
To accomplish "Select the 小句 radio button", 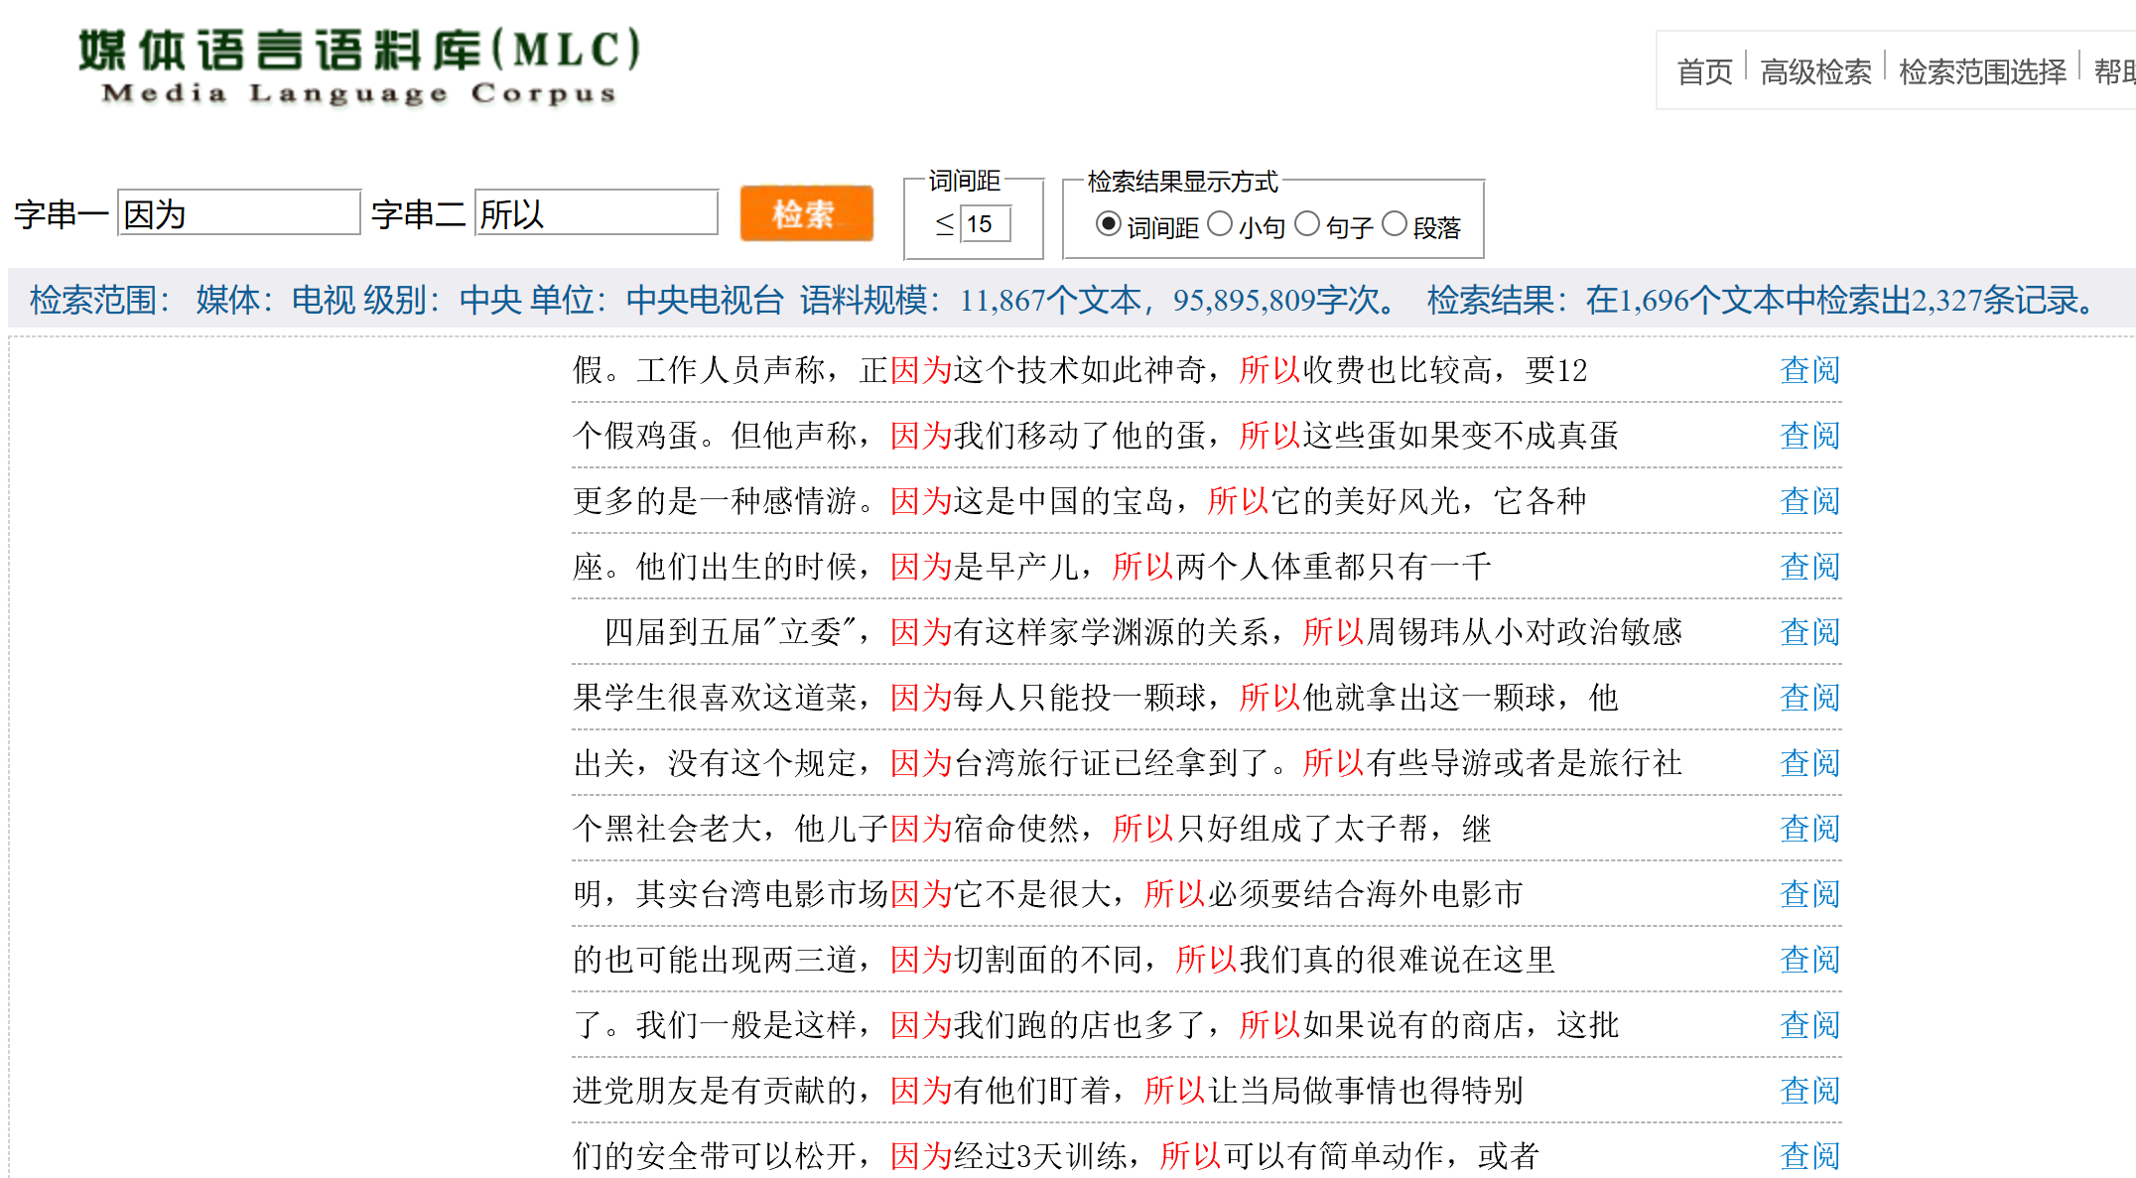I will pyautogui.click(x=1220, y=224).
